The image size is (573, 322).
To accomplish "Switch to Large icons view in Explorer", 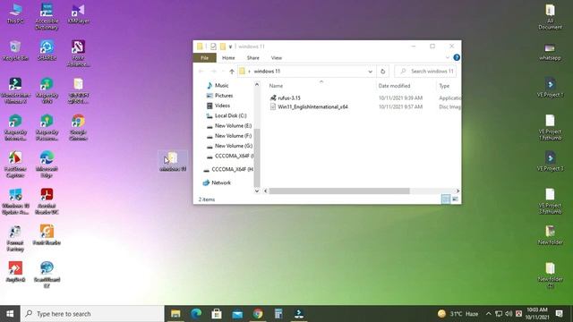I will (x=455, y=199).
